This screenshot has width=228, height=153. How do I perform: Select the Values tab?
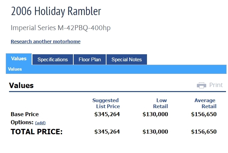pyautogui.click(x=19, y=59)
